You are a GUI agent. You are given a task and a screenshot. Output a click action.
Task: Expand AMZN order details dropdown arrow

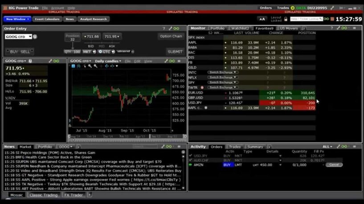280,165
